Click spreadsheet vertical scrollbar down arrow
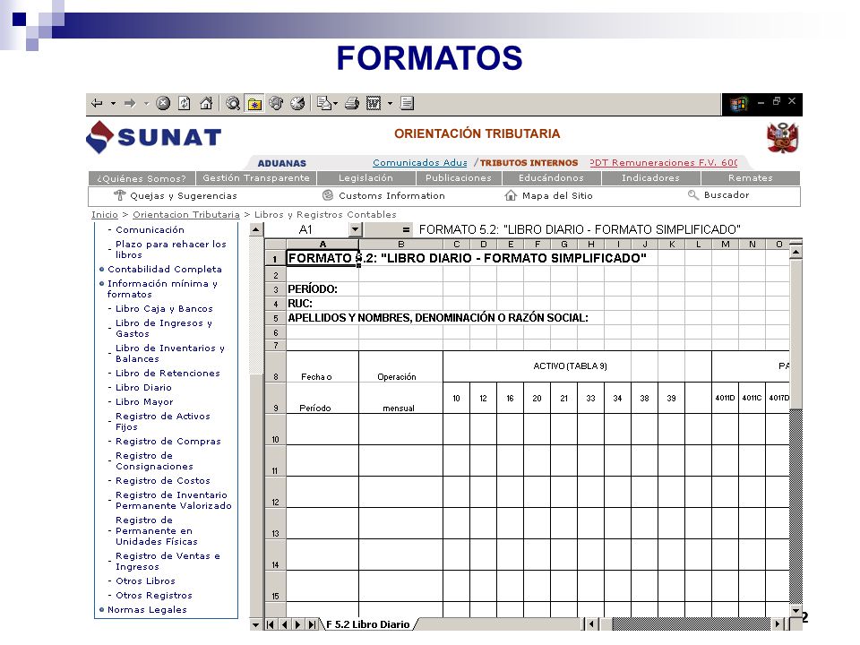The image size is (860, 645). (x=795, y=610)
